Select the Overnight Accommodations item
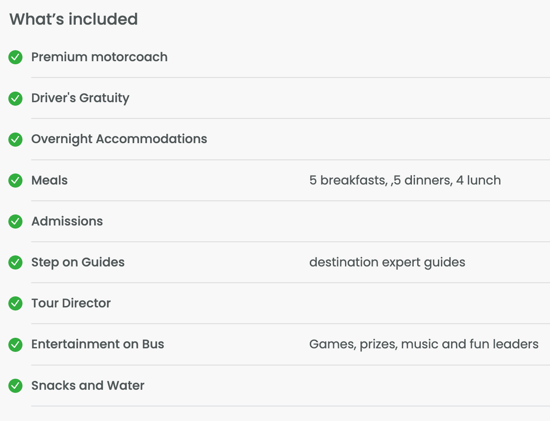 pos(119,139)
